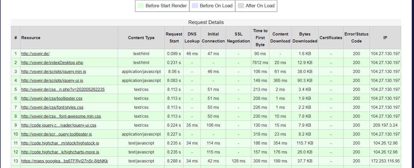Open the jquery-ui.js script link
Screen dimensions: 414x168
[52, 81]
